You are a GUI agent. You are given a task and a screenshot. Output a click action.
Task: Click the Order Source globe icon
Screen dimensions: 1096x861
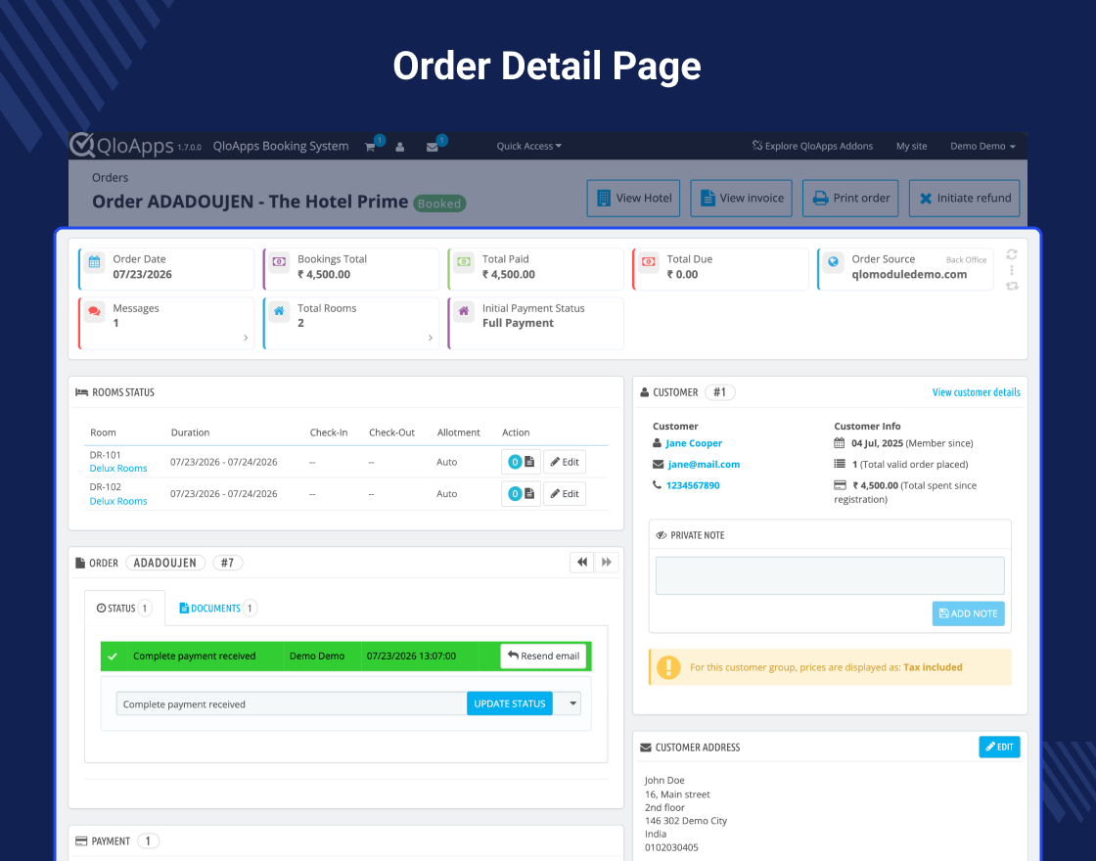tap(833, 262)
